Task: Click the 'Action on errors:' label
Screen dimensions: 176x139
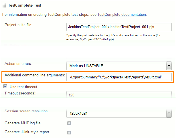Action: [18, 63]
